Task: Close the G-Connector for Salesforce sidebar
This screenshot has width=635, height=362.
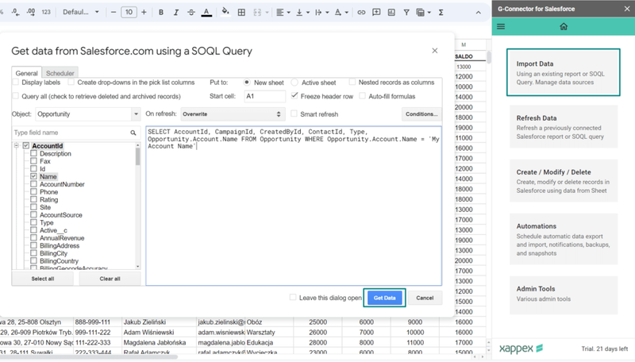Action: pyautogui.click(x=627, y=9)
